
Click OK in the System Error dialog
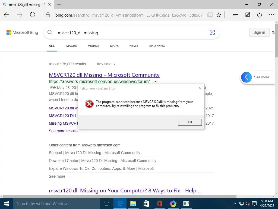coord(190,122)
